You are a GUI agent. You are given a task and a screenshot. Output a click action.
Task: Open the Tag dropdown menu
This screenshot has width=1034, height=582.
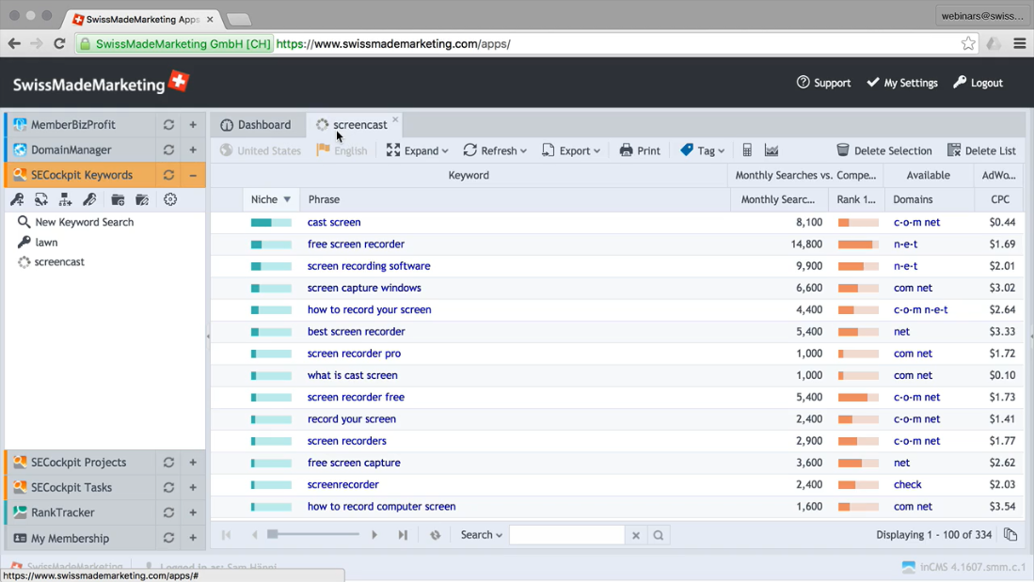703,150
